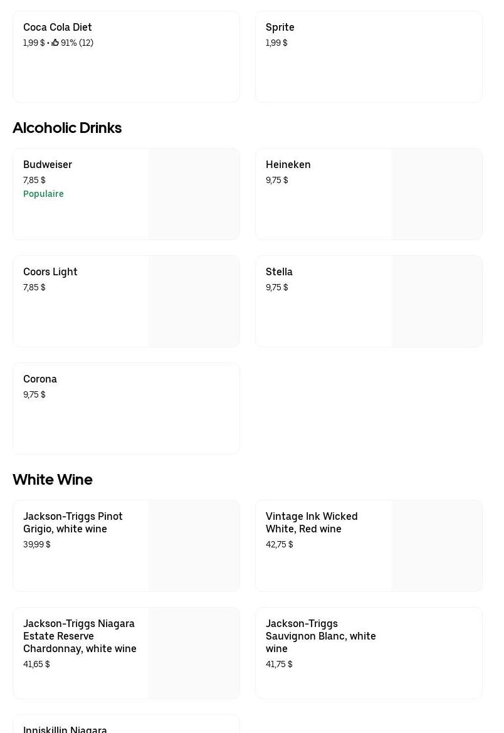The width and height of the screenshot is (504, 733).
Task: Click the Stella product image placeholder
Action: pos(436,302)
